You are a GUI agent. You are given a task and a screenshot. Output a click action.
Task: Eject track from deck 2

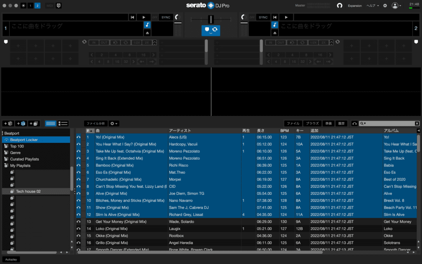click(x=274, y=33)
